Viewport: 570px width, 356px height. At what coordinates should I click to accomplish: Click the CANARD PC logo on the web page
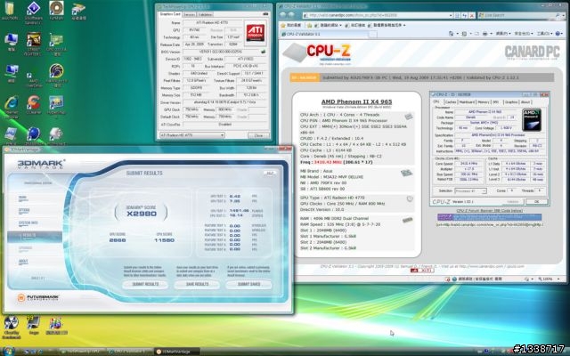click(x=533, y=53)
